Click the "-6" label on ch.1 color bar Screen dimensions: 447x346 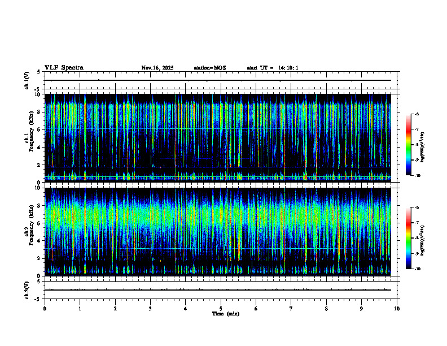(x=417, y=114)
